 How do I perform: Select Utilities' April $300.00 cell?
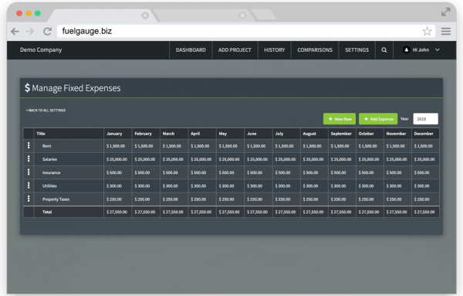tap(202, 186)
